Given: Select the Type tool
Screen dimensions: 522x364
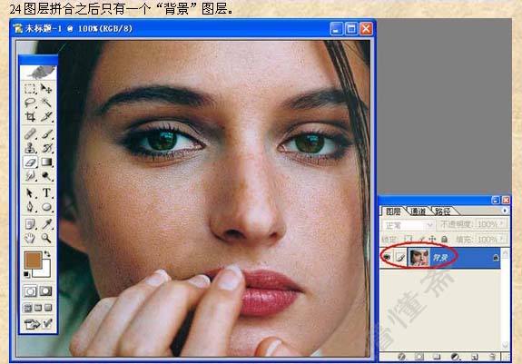Looking at the screenshot, I should pyautogui.click(x=46, y=193).
